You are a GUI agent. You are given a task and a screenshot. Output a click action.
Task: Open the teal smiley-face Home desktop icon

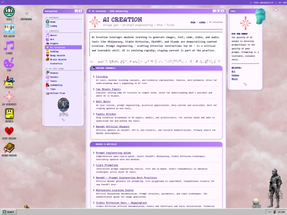point(9,12)
